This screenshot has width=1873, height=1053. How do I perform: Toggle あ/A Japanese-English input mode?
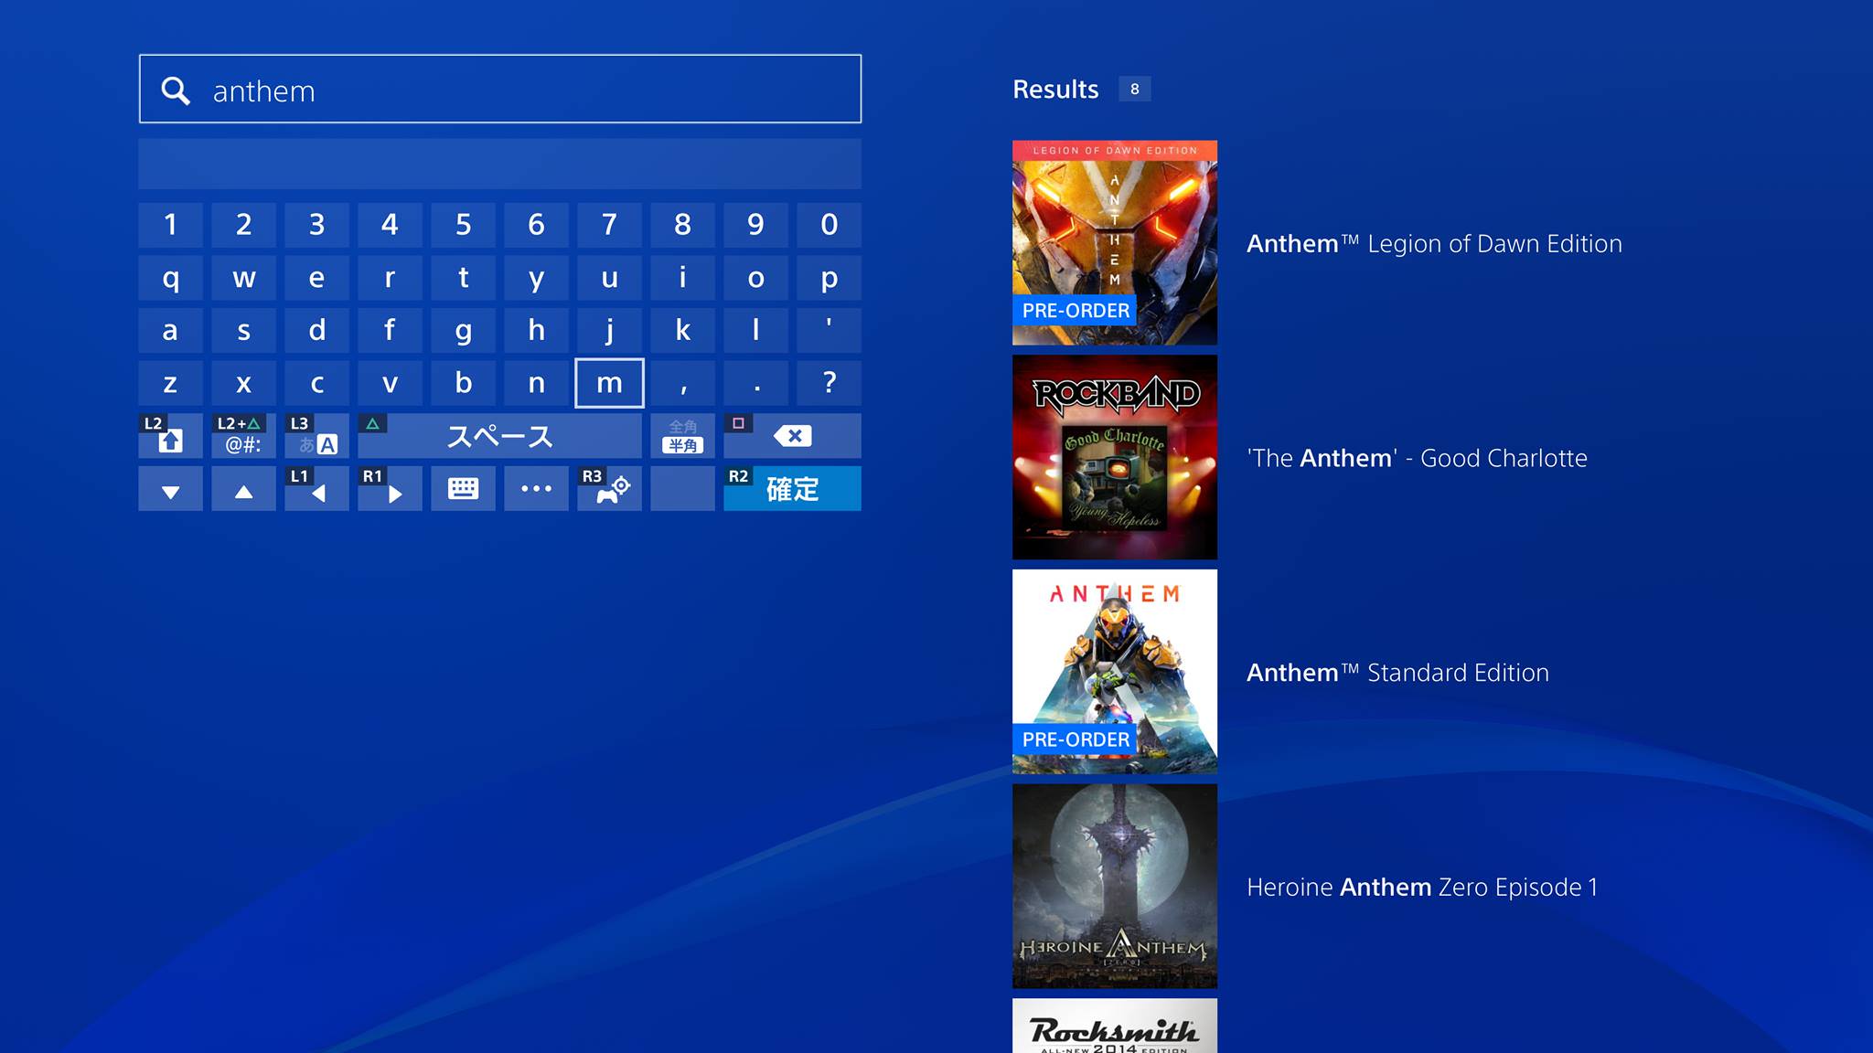(316, 436)
